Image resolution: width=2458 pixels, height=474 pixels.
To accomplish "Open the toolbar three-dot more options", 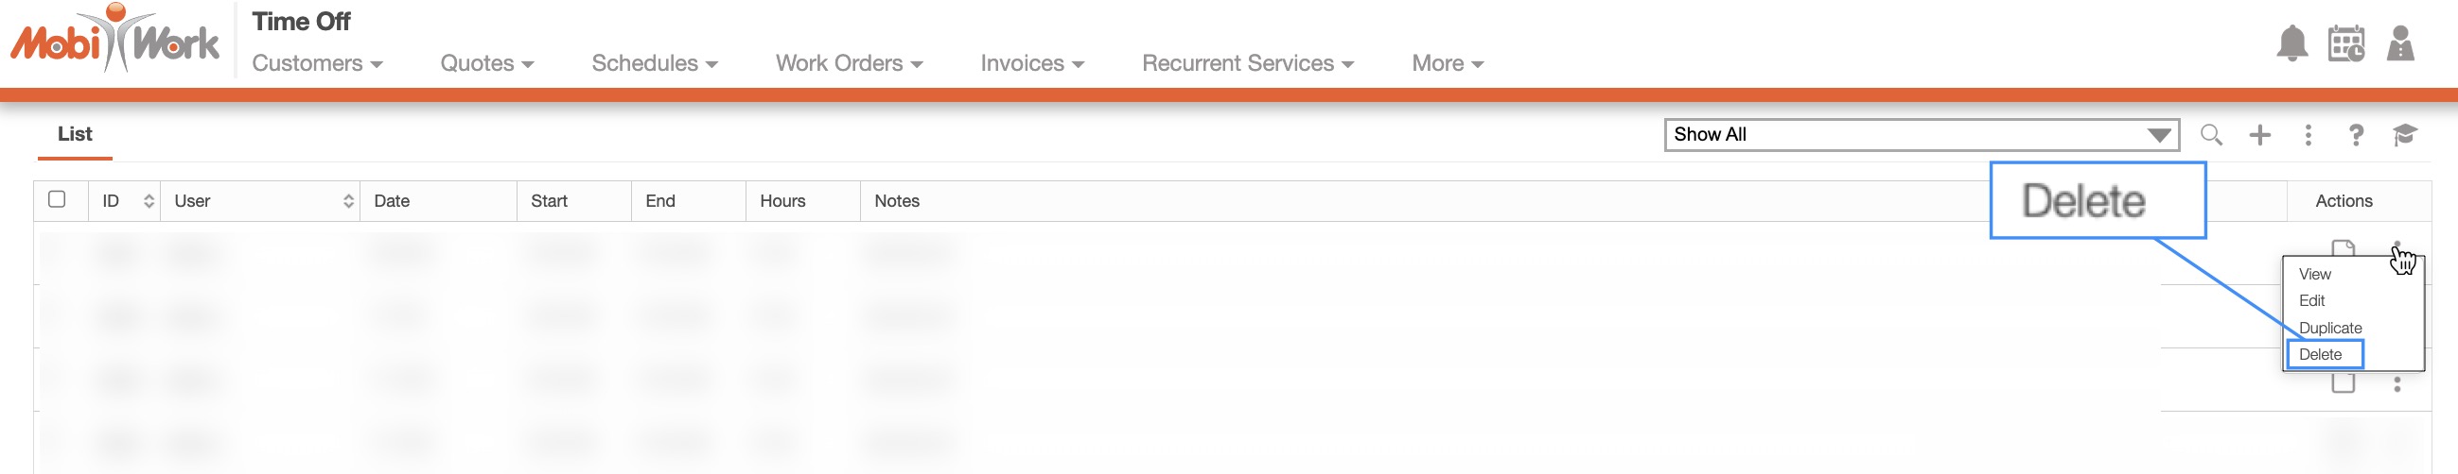I will coord(2309,135).
